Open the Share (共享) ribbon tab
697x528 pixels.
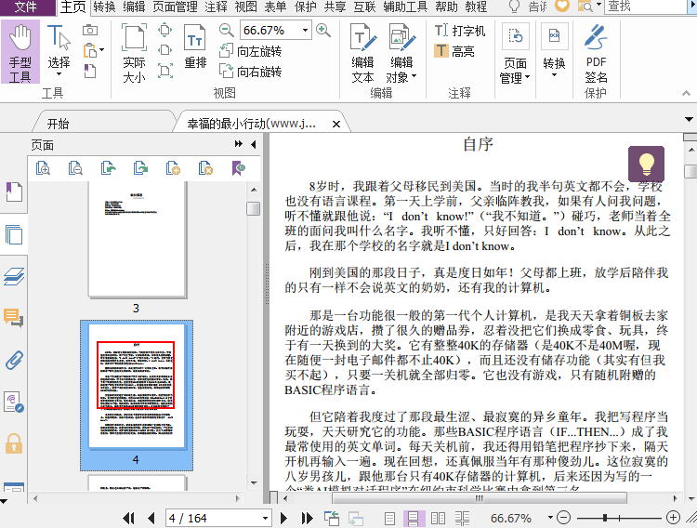(x=335, y=7)
